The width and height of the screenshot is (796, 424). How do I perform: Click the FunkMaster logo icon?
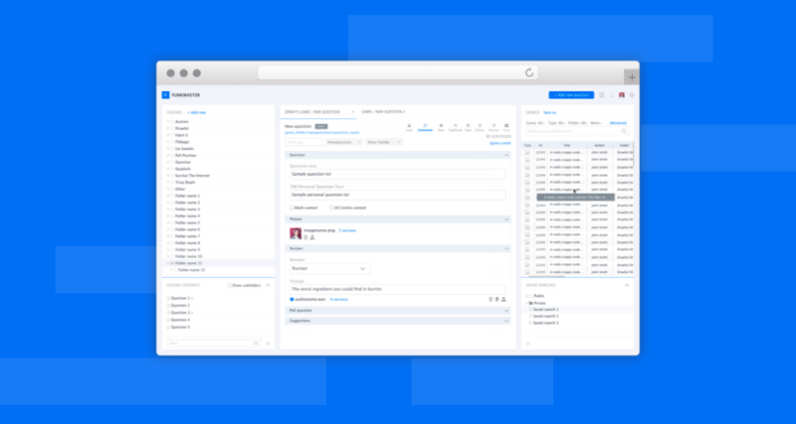coord(165,95)
